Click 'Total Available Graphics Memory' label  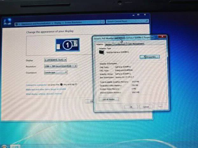coord(114,82)
